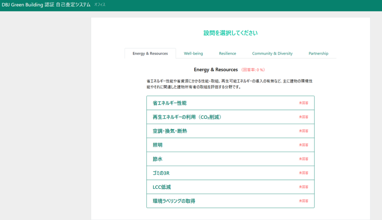Click the 回答率 0% indicator
This screenshot has width=382, height=220.
tap(253, 70)
